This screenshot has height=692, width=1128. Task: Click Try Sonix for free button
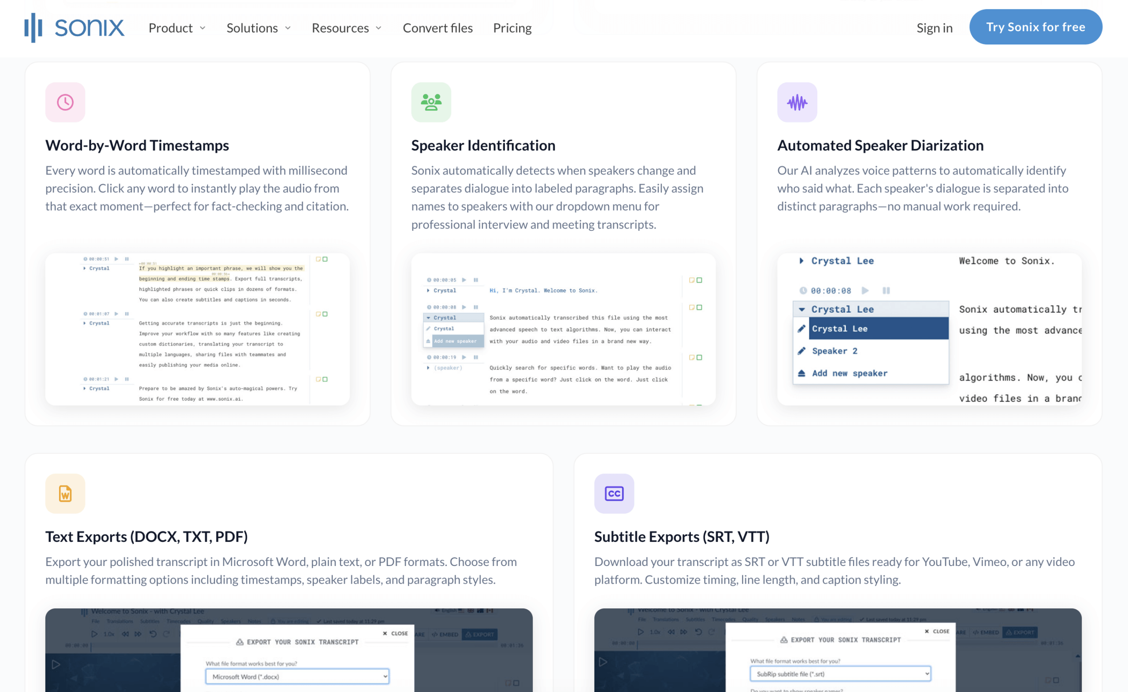point(1035,27)
